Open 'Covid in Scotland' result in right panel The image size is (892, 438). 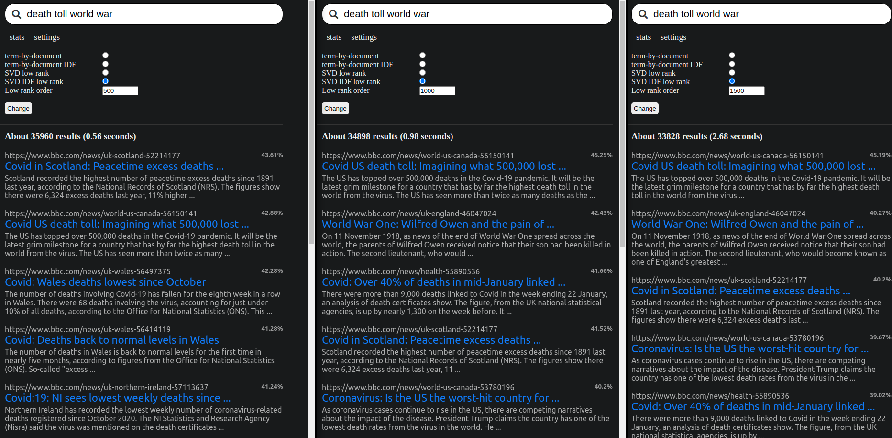click(741, 291)
